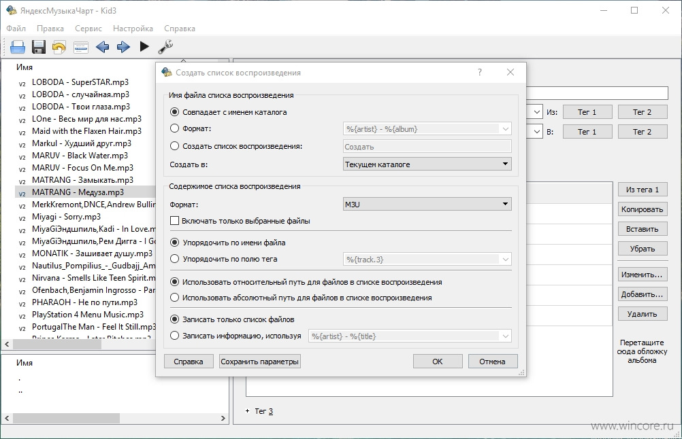Screen dimensions: 682x439
Task: Go to next file with right arrow
Action: coord(123,46)
